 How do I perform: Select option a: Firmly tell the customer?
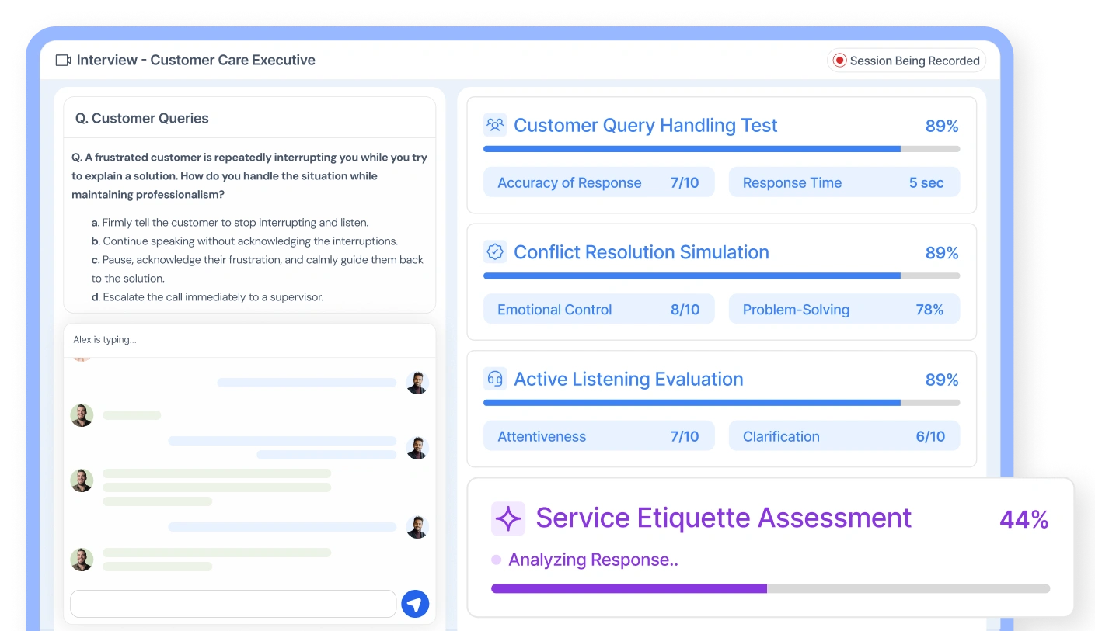click(x=230, y=223)
